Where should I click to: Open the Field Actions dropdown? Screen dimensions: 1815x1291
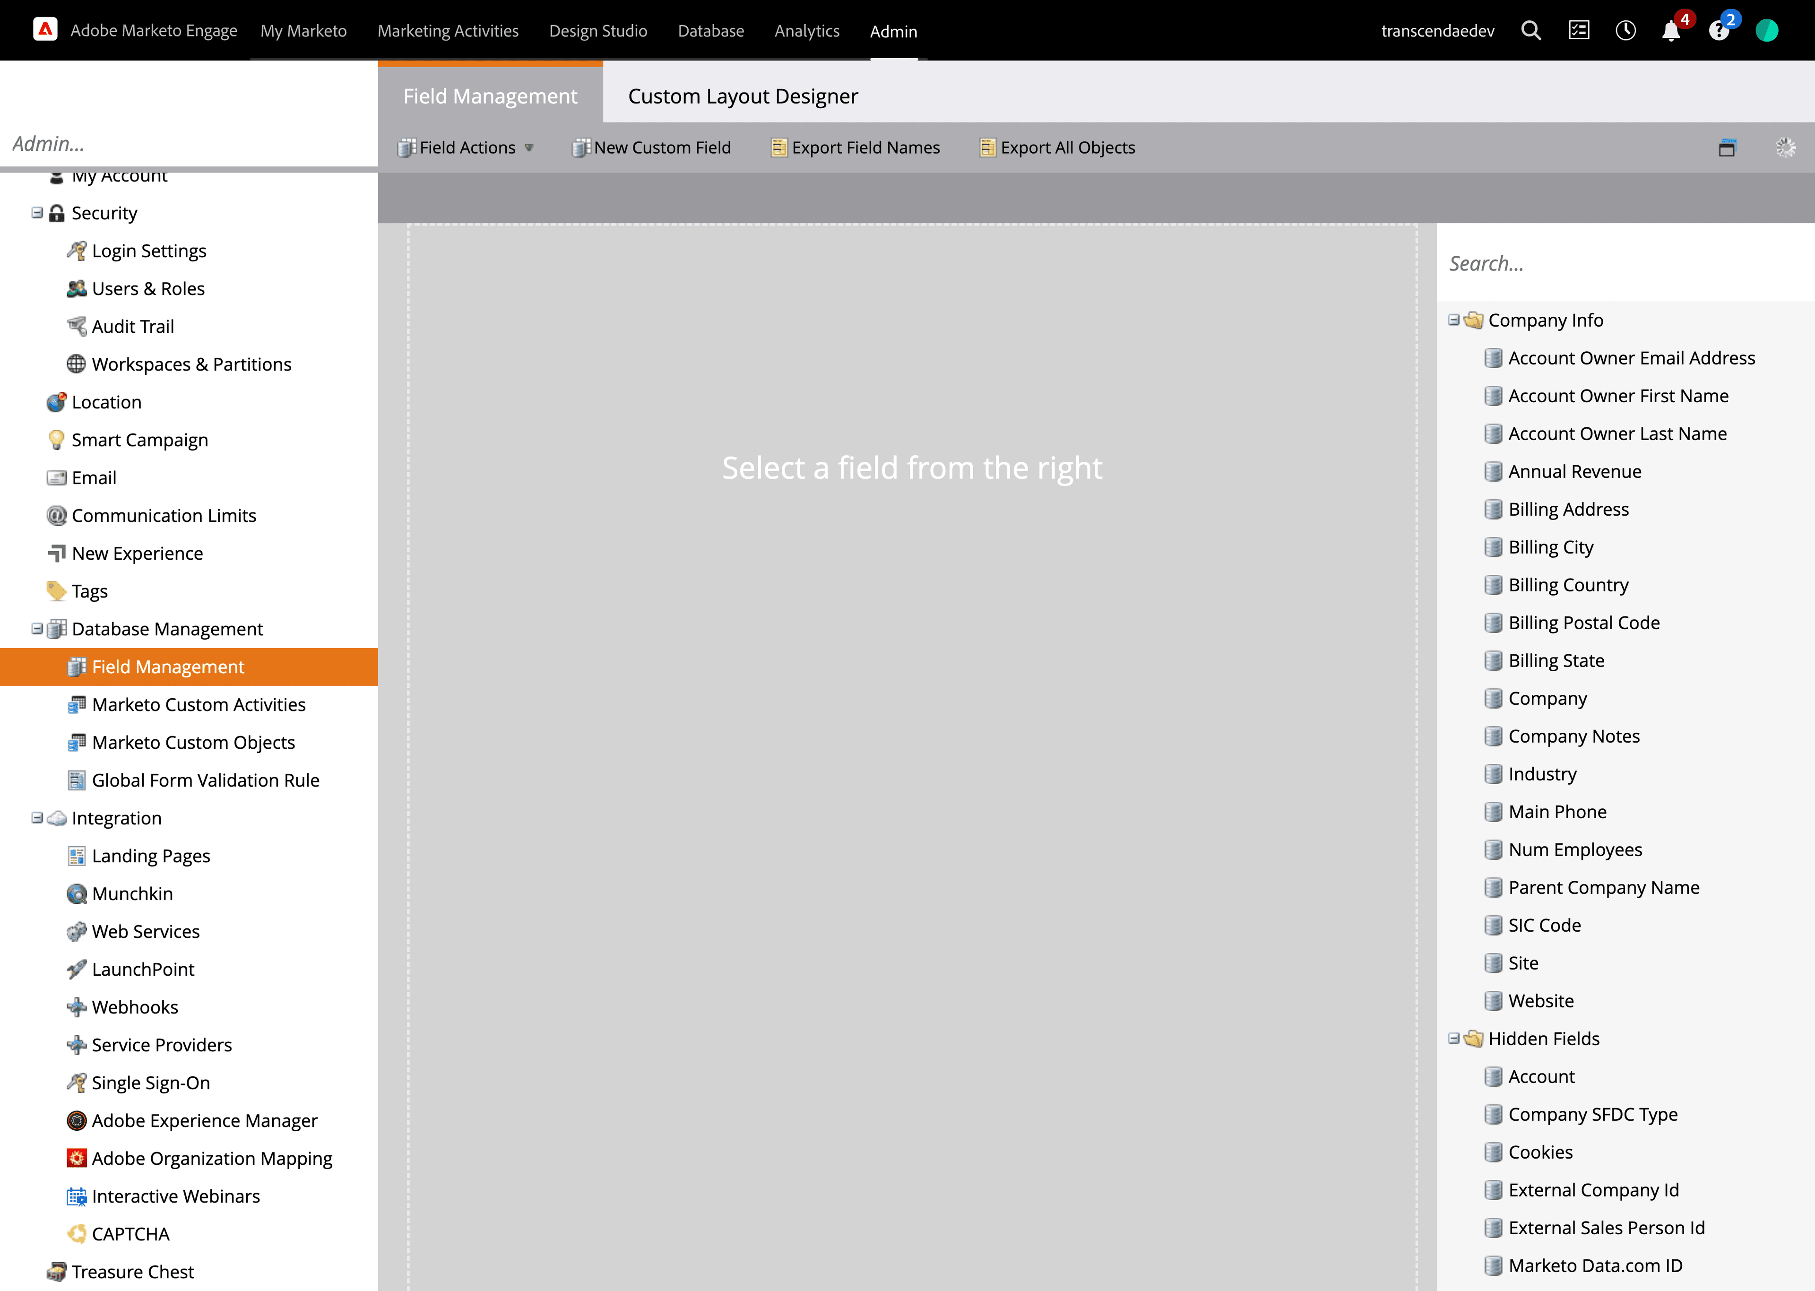[x=467, y=148]
